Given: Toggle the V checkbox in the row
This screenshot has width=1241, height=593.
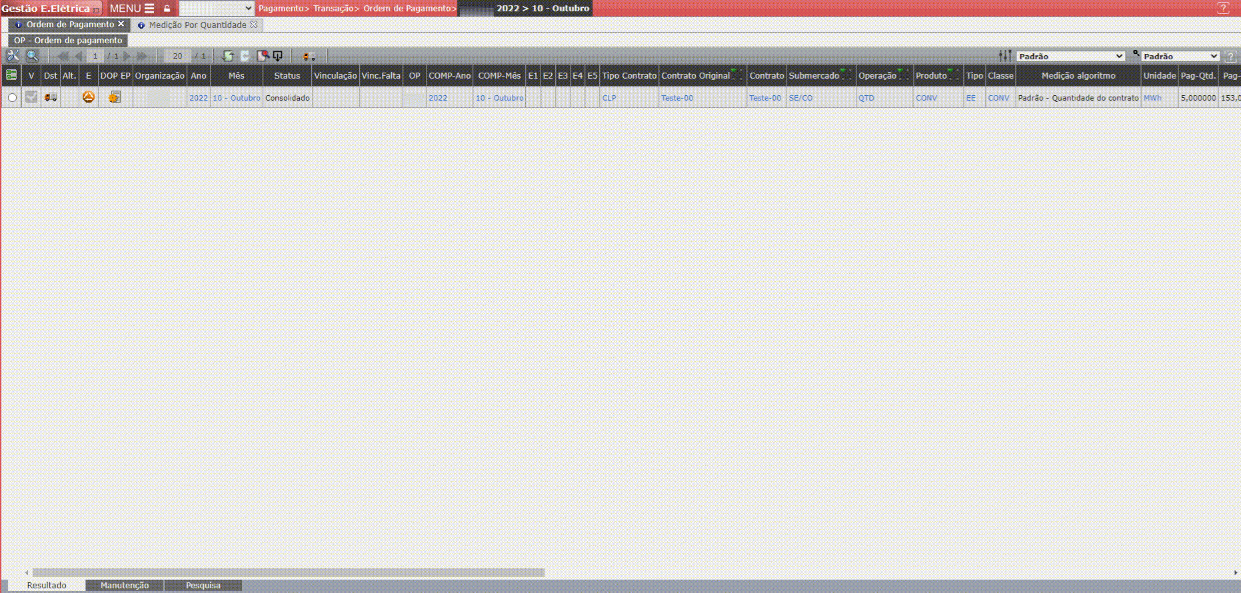Looking at the screenshot, I should coord(31,97).
